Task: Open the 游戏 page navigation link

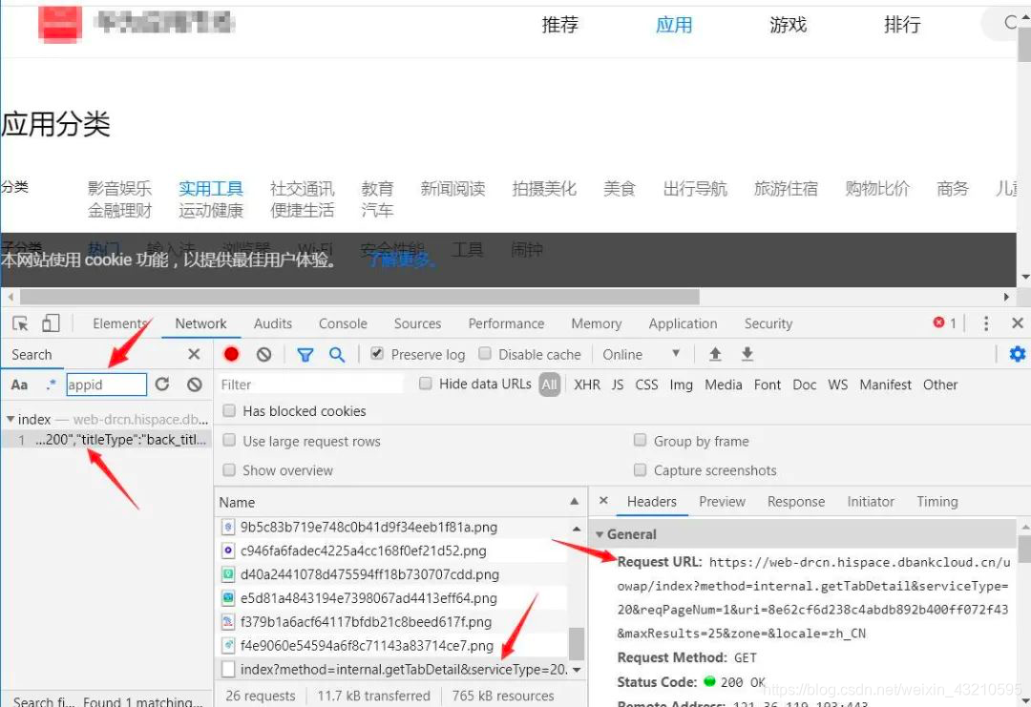Action: [x=788, y=25]
